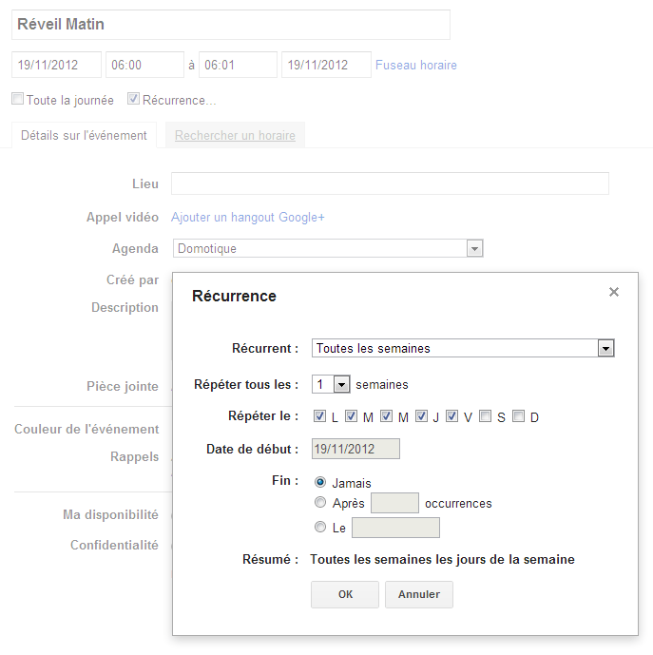The width and height of the screenshot is (653, 655).
Task: Confirm recurrence with the OK button
Action: 345,594
